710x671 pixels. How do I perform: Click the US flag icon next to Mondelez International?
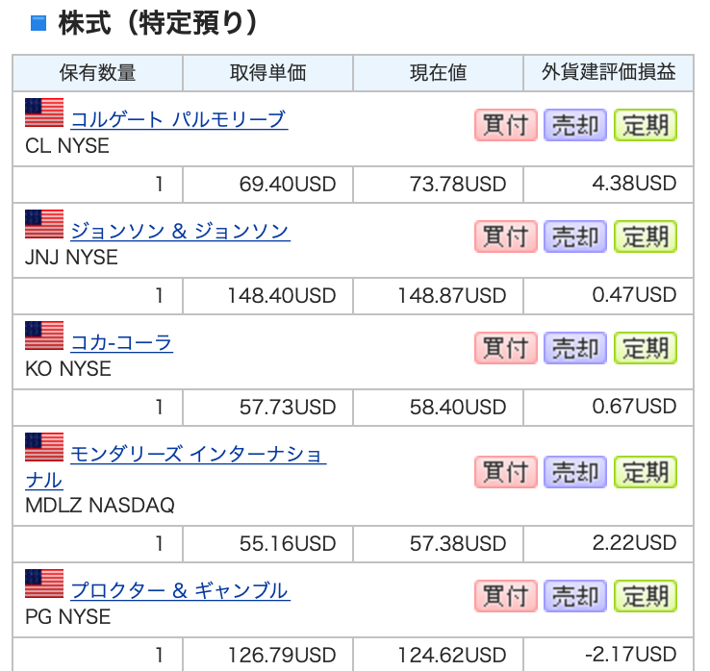pos(44,447)
